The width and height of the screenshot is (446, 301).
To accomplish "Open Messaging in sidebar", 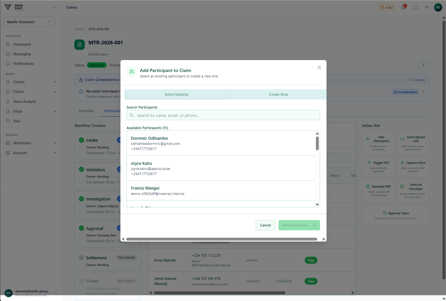I will tap(22, 54).
